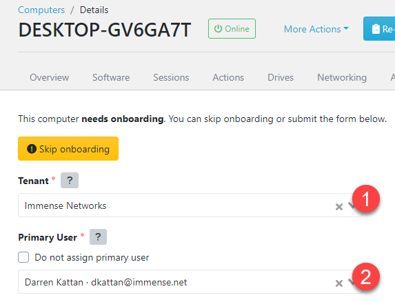Switch to the Overview tab
This screenshot has height=302, width=395.
tap(49, 77)
